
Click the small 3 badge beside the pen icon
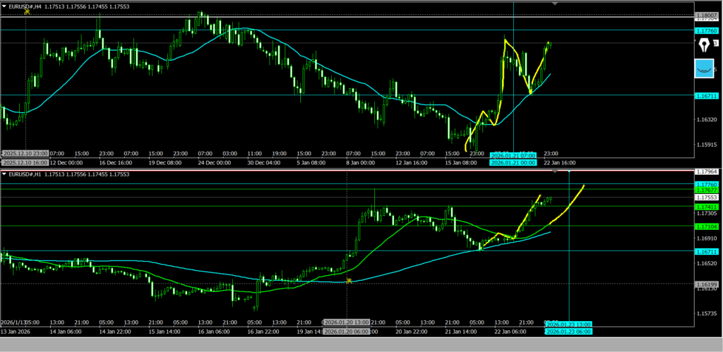[x=715, y=43]
